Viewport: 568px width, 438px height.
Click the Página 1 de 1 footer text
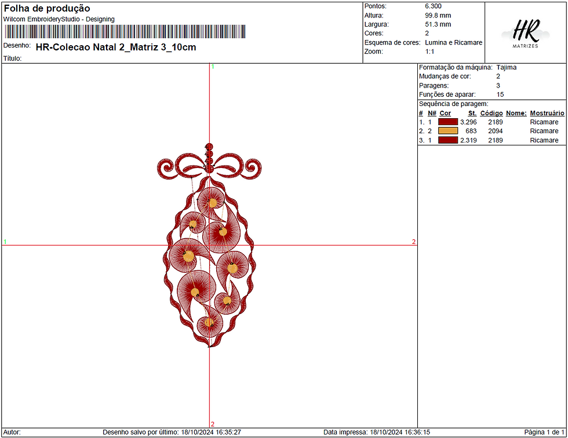pyautogui.click(x=544, y=432)
